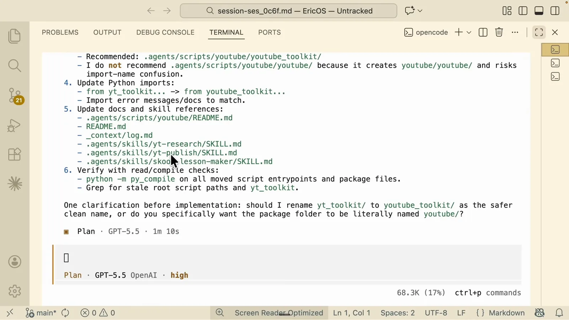This screenshot has height=320, width=569.
Task: Click the zoom magnifier status icon
Action: 220,313
